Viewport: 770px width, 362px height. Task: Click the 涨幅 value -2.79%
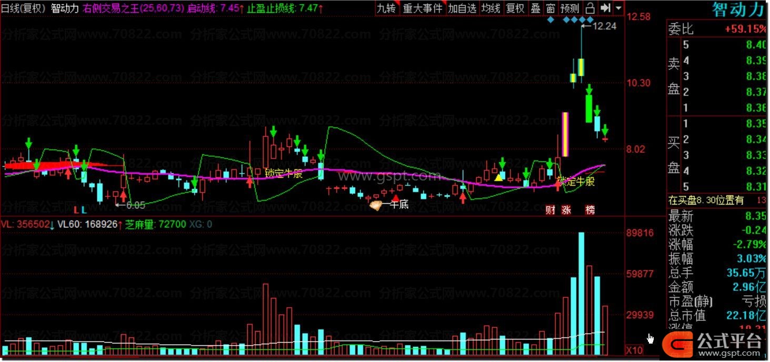(x=749, y=245)
